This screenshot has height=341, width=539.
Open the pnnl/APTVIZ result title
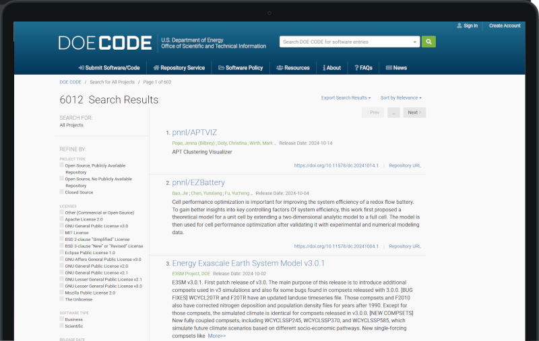coord(195,132)
